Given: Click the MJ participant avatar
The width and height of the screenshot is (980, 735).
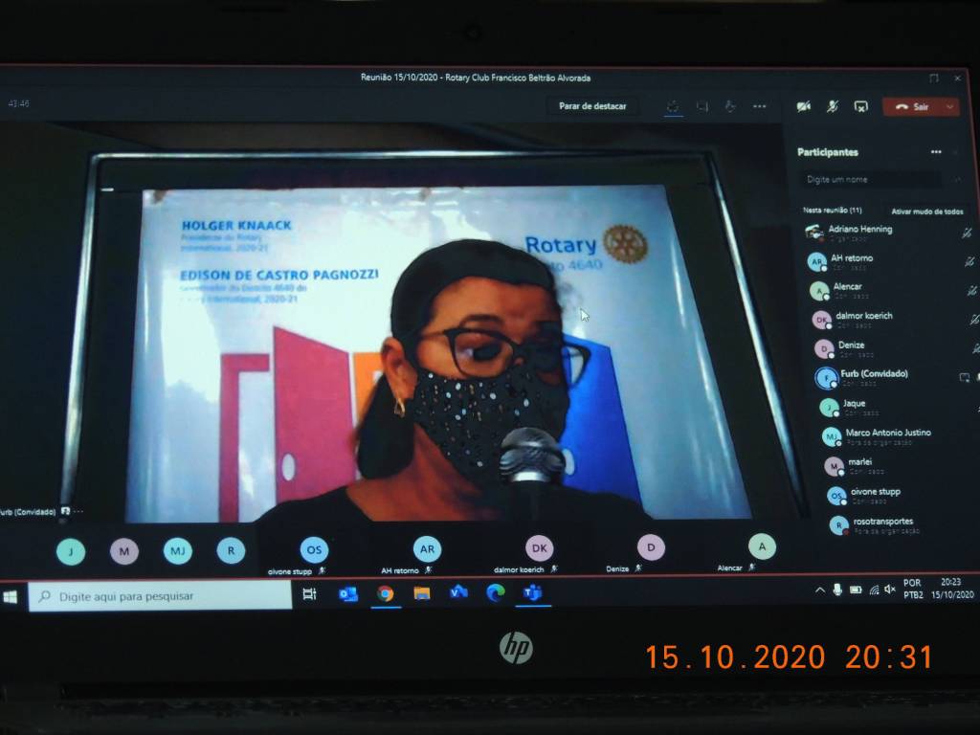Looking at the screenshot, I should click(177, 550).
